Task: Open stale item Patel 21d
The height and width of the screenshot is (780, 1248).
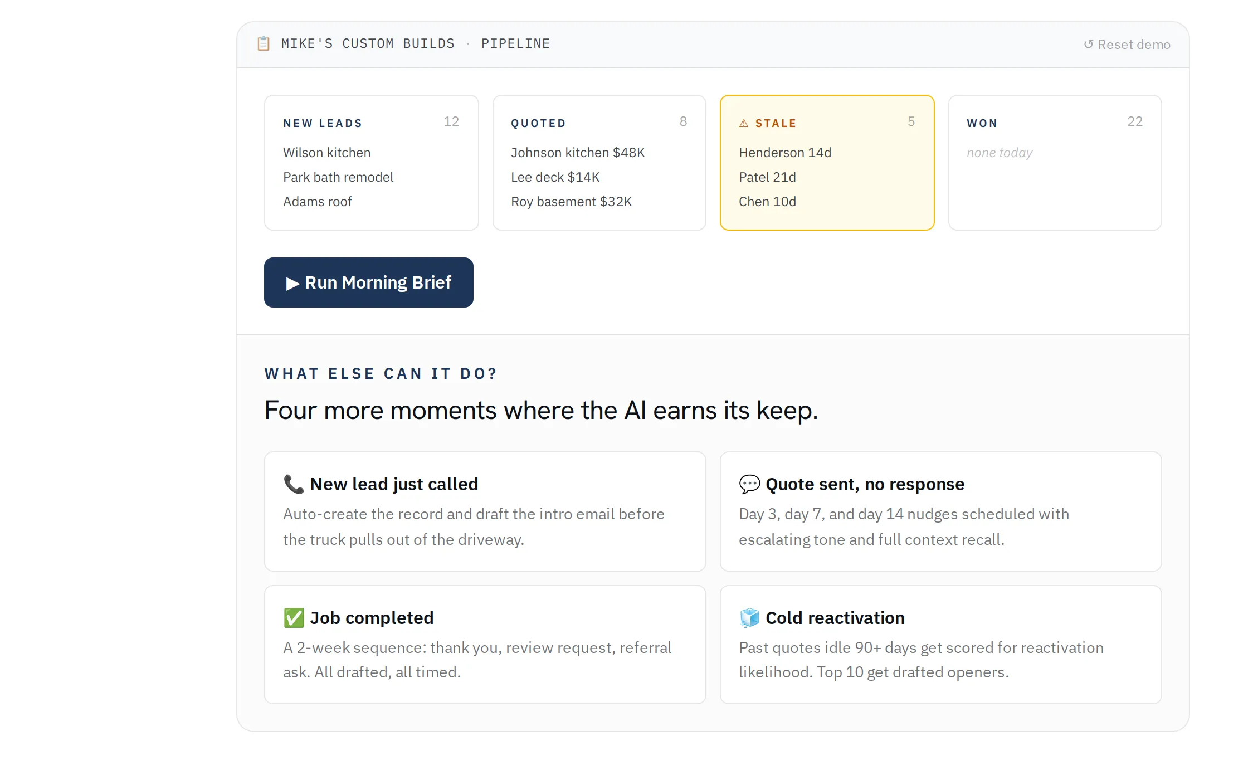Action: point(767,177)
